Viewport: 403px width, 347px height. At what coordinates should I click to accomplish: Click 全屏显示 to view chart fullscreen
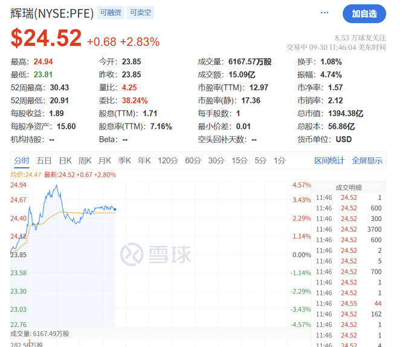(367, 160)
